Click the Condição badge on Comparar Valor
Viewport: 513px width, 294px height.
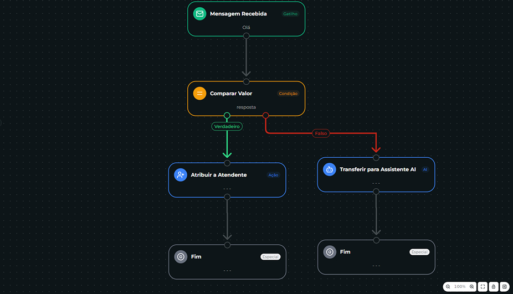click(288, 94)
